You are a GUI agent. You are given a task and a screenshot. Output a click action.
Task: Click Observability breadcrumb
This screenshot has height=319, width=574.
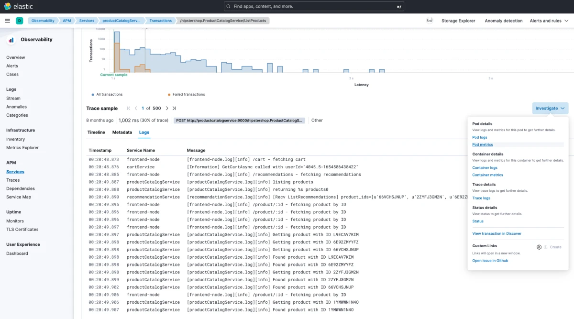click(x=43, y=21)
